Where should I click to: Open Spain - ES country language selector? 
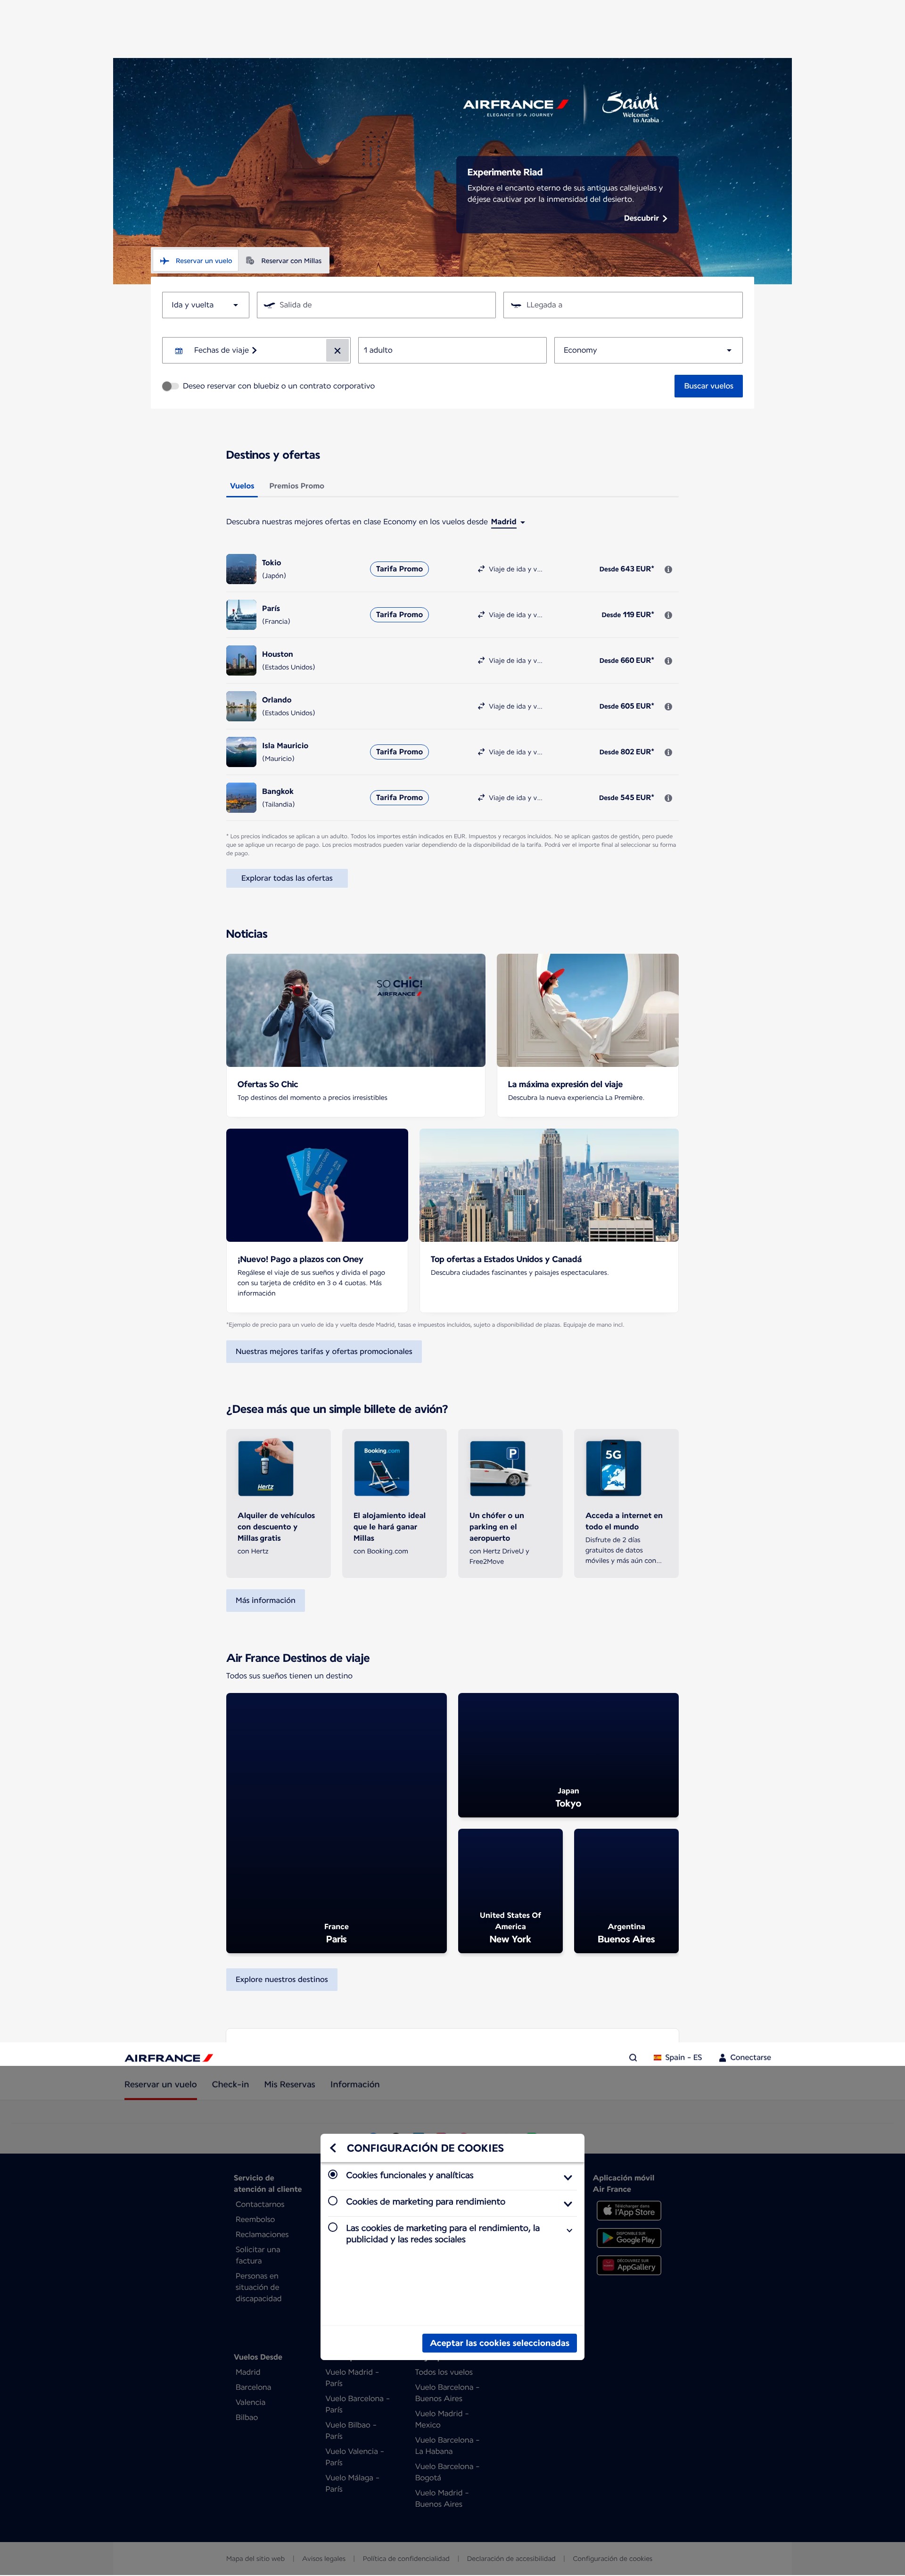(678, 2057)
